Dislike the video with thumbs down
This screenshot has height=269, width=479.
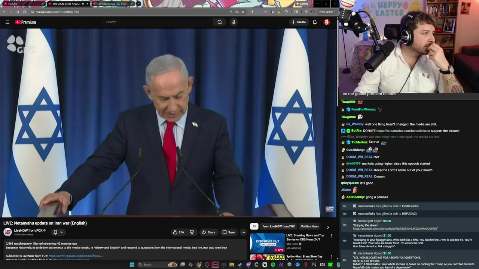tap(192, 232)
